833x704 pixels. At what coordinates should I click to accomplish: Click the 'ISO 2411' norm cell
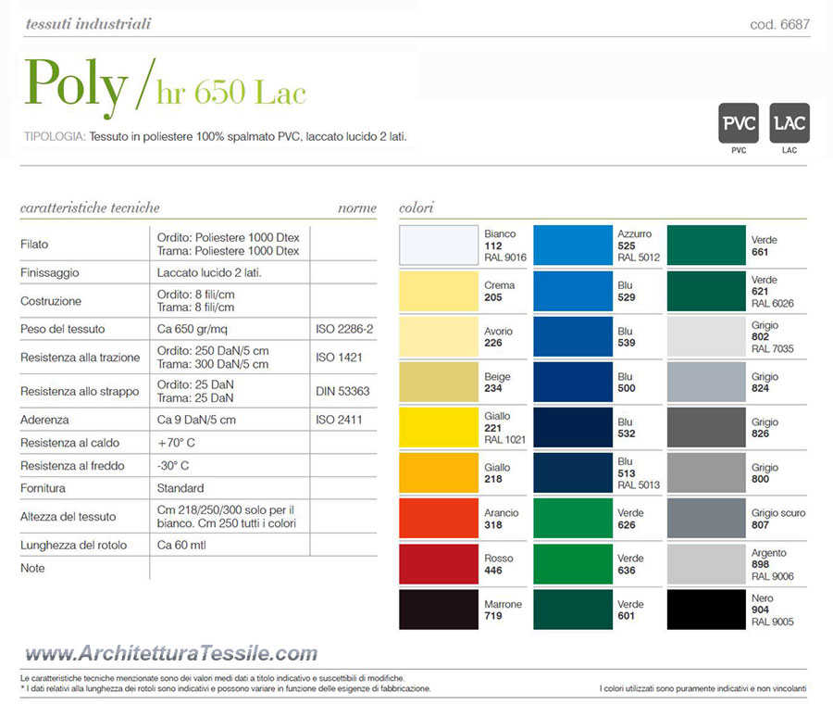[339, 420]
